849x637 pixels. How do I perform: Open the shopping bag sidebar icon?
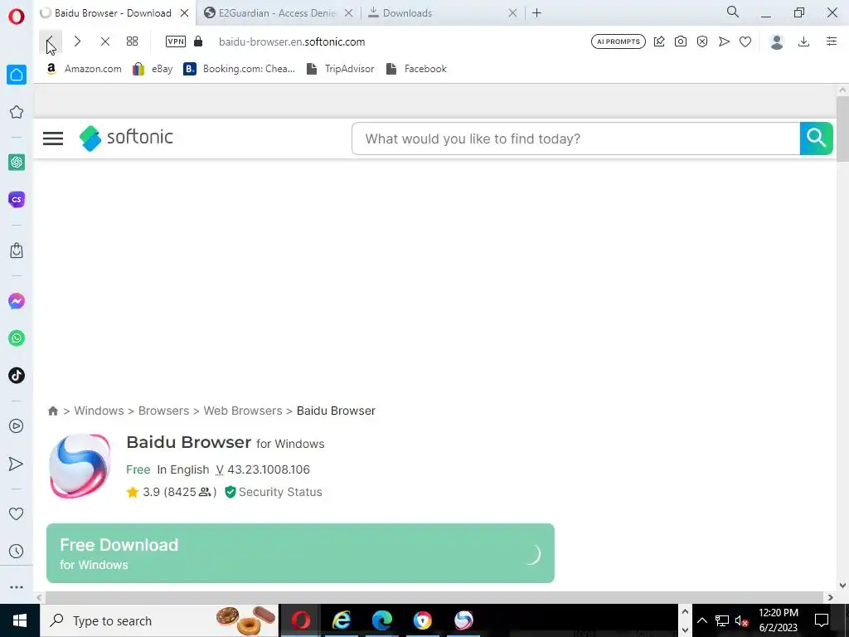click(17, 250)
